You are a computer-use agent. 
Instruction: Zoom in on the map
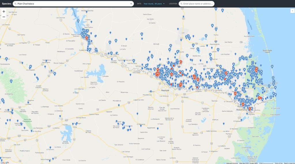(4, 12)
